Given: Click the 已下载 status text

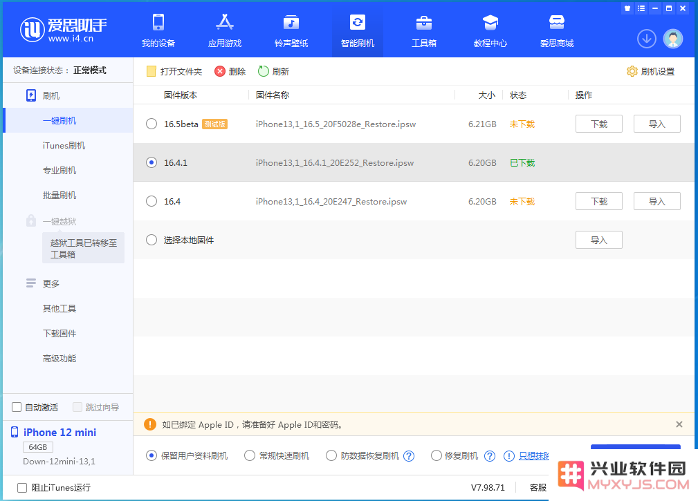Looking at the screenshot, I should (522, 162).
